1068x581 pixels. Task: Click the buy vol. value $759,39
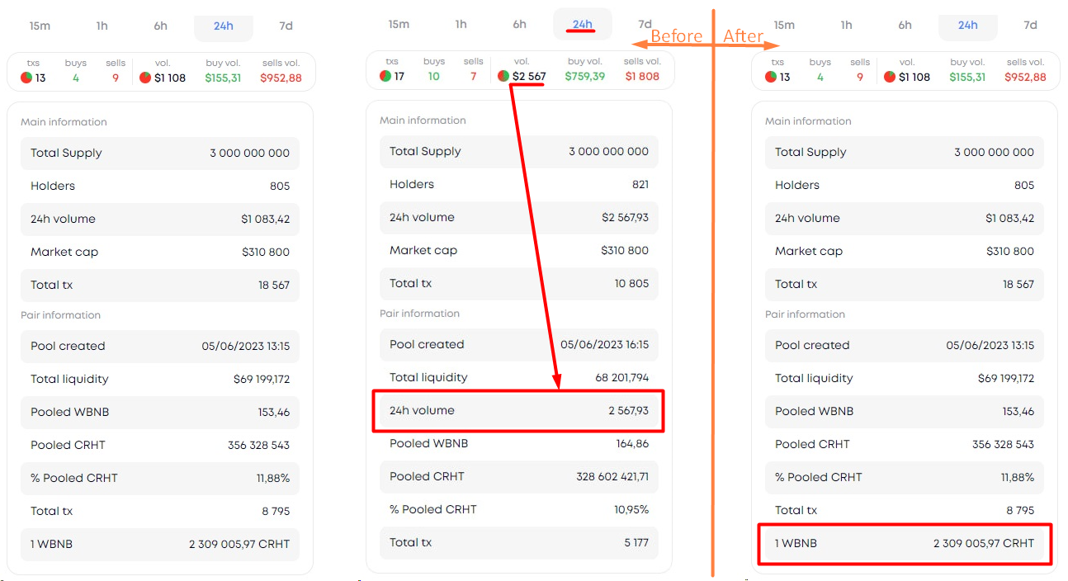pyautogui.click(x=585, y=76)
